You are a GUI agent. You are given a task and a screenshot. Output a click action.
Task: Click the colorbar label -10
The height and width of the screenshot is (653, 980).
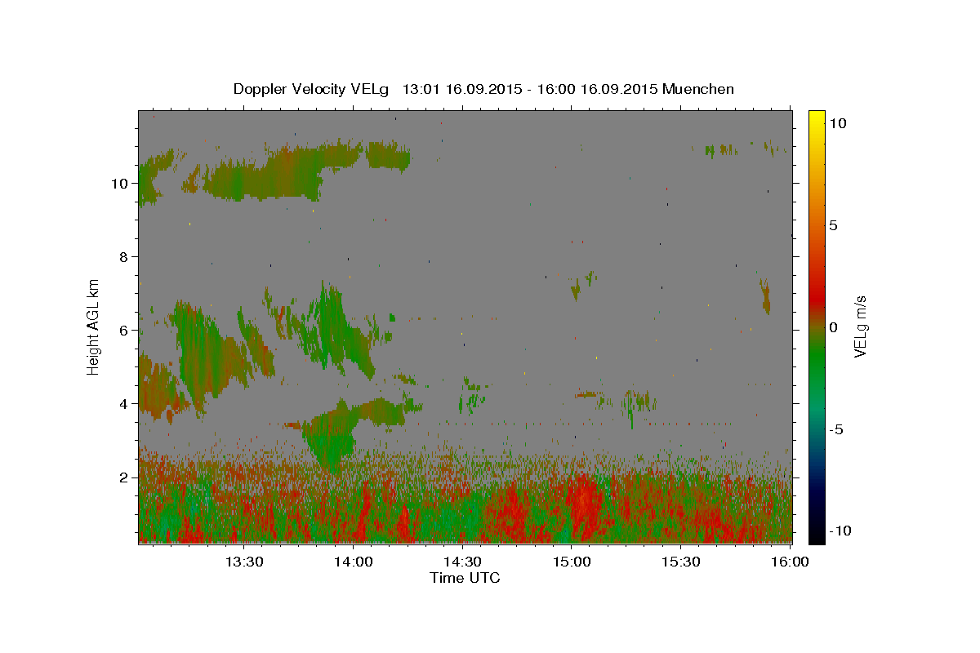point(840,531)
